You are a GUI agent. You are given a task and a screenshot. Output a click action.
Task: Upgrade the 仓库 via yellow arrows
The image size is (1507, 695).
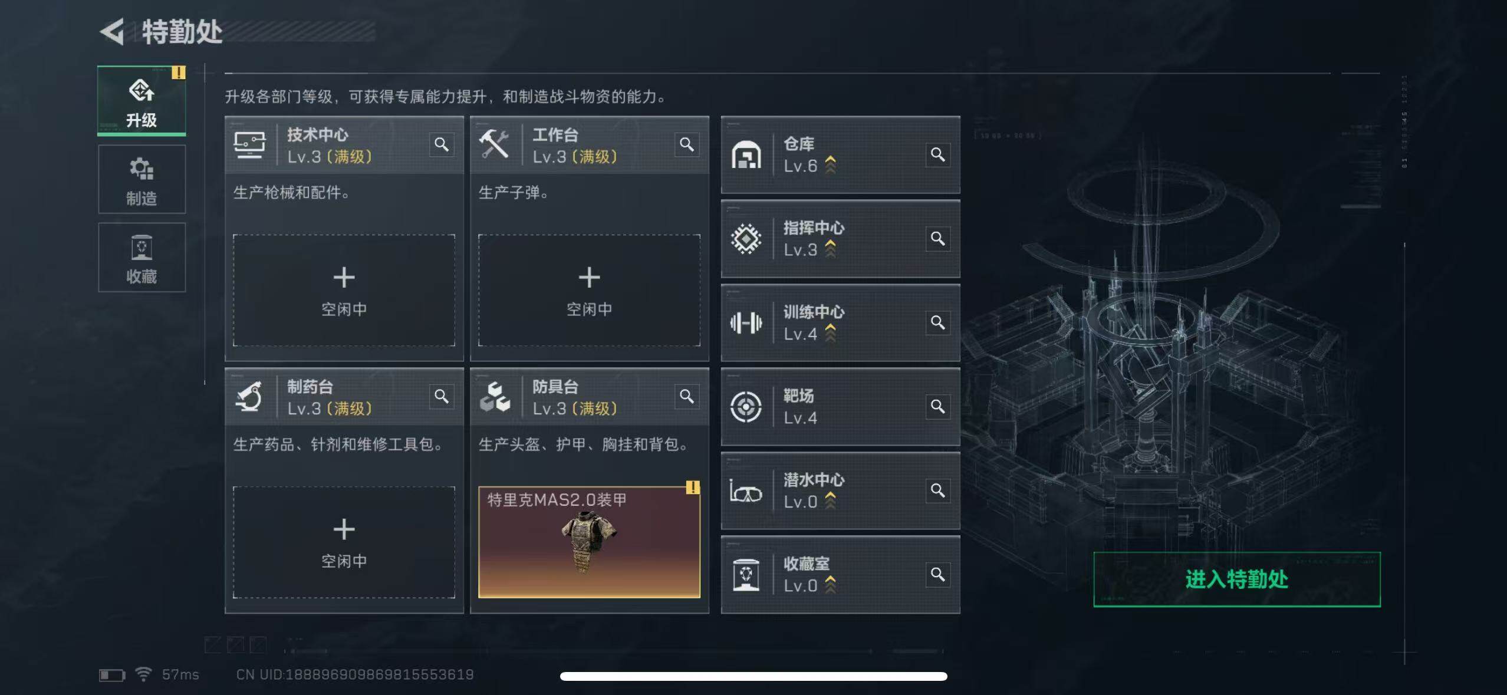click(830, 165)
